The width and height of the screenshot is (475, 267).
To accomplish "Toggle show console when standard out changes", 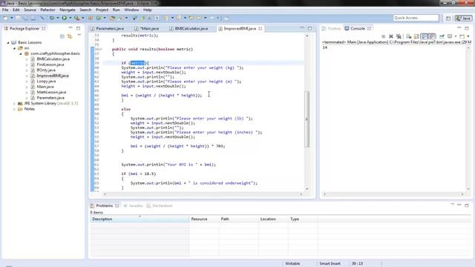I will tap(424, 36).
